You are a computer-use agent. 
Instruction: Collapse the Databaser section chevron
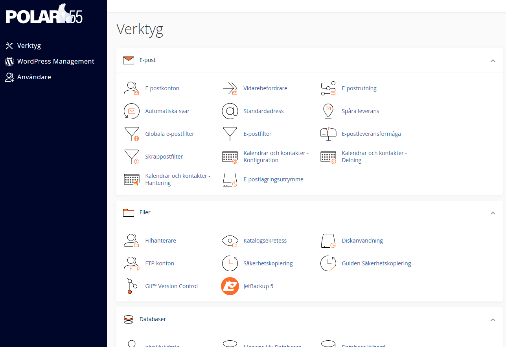(493, 320)
